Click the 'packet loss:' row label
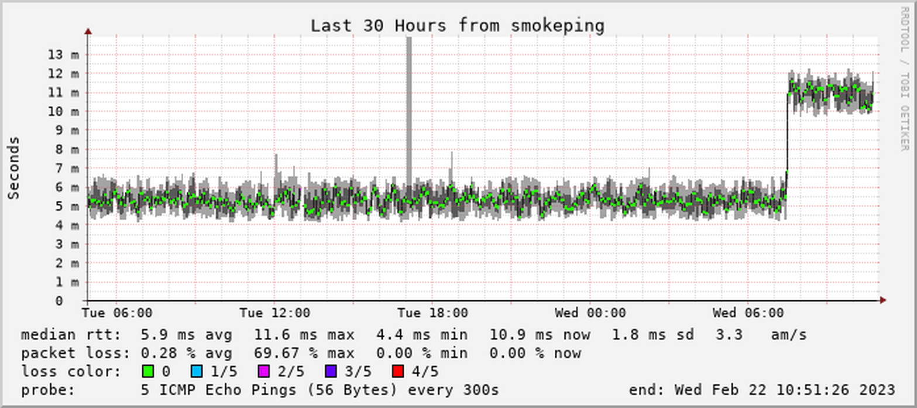Screen dimensions: 917x408 75,354
